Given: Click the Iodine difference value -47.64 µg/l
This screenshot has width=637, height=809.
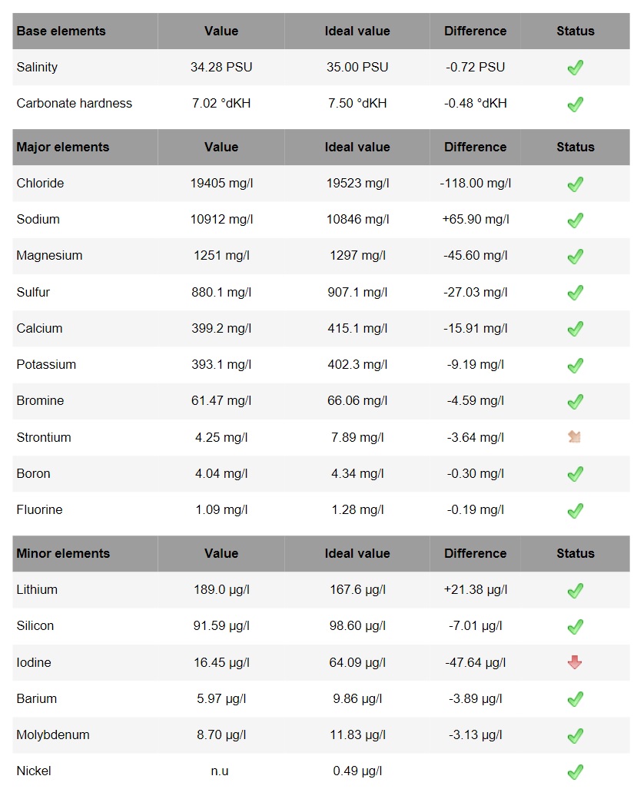Looking at the screenshot, I should [476, 662].
